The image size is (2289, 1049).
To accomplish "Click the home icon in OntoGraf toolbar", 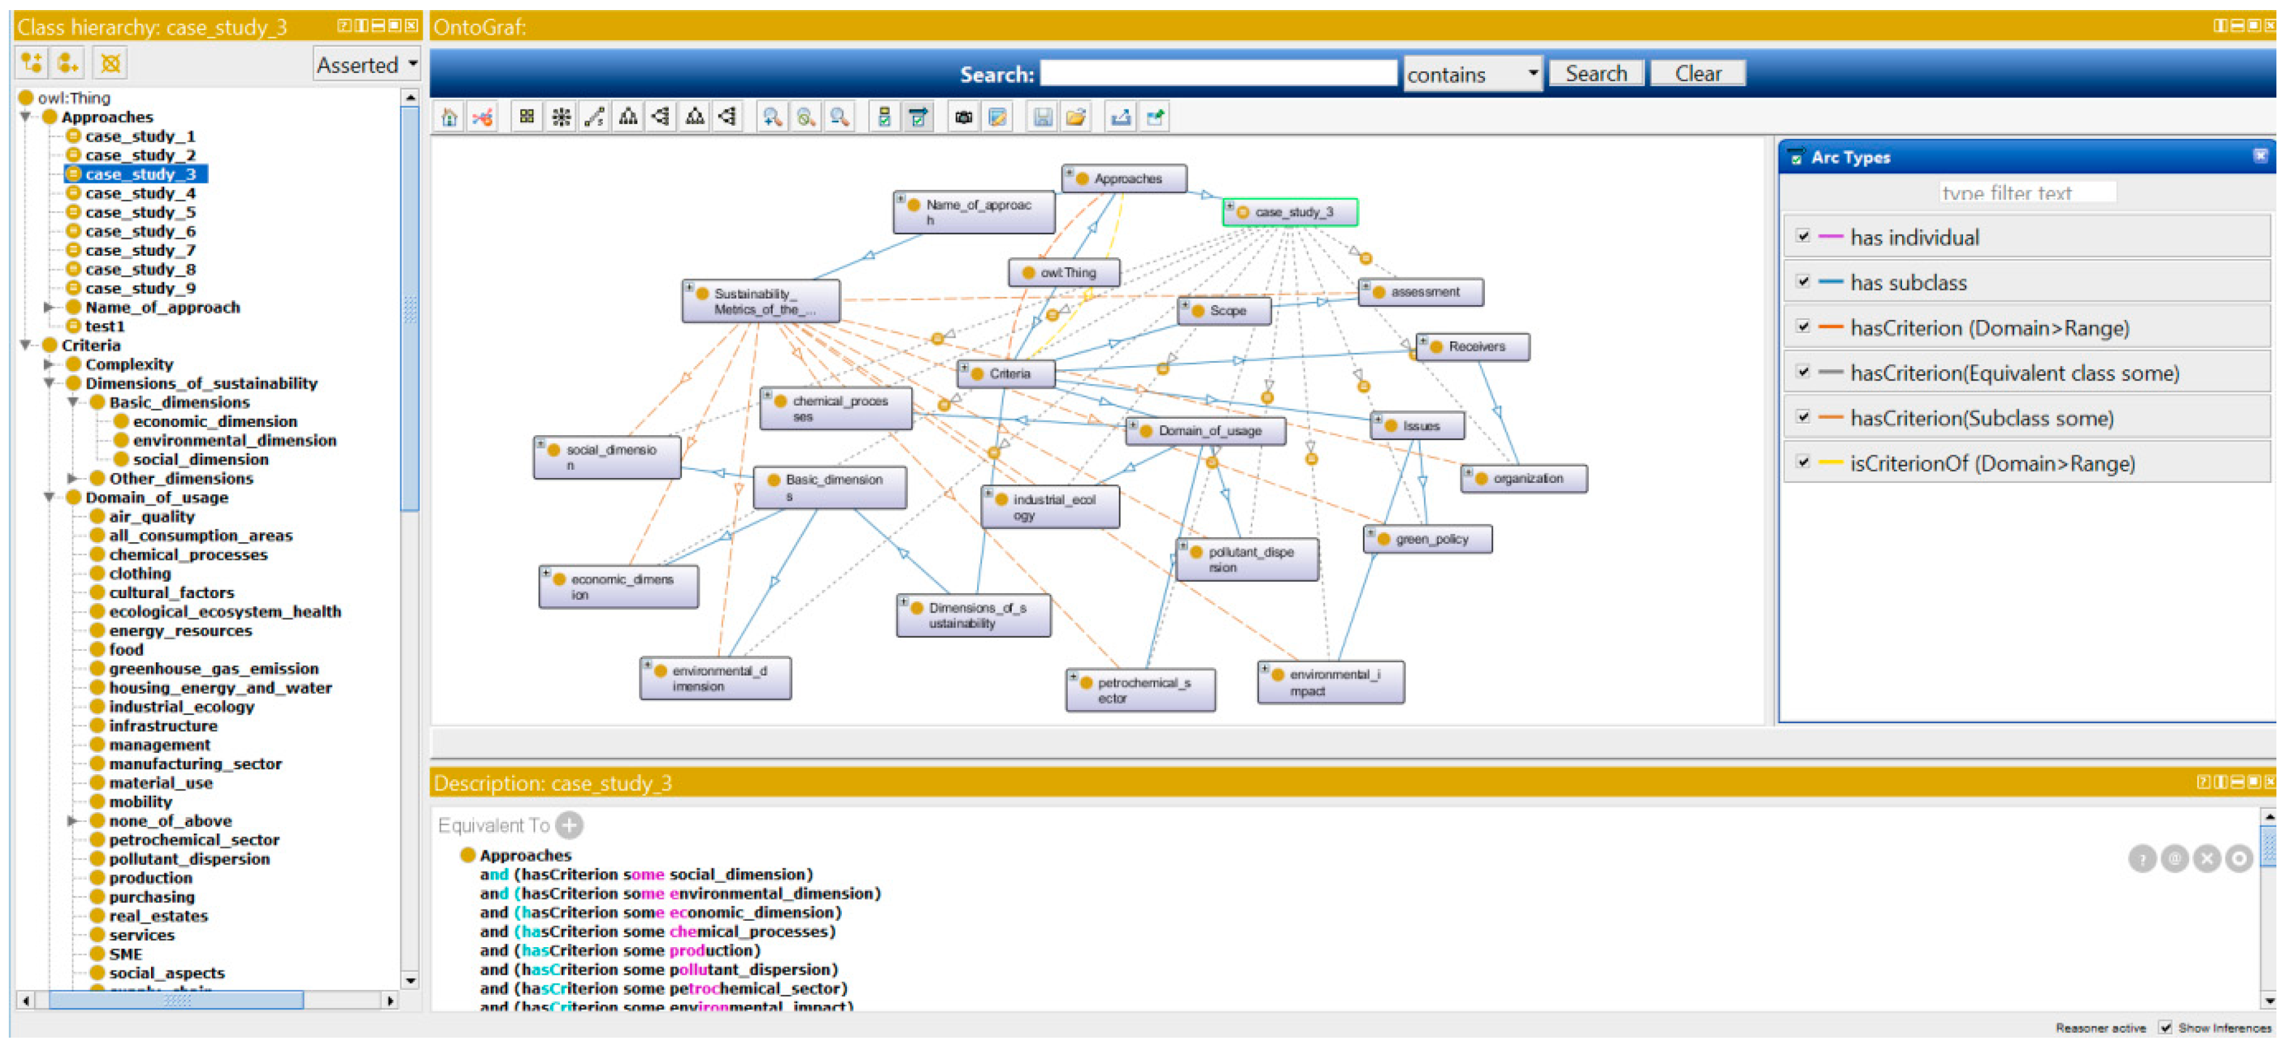I will coord(449,117).
